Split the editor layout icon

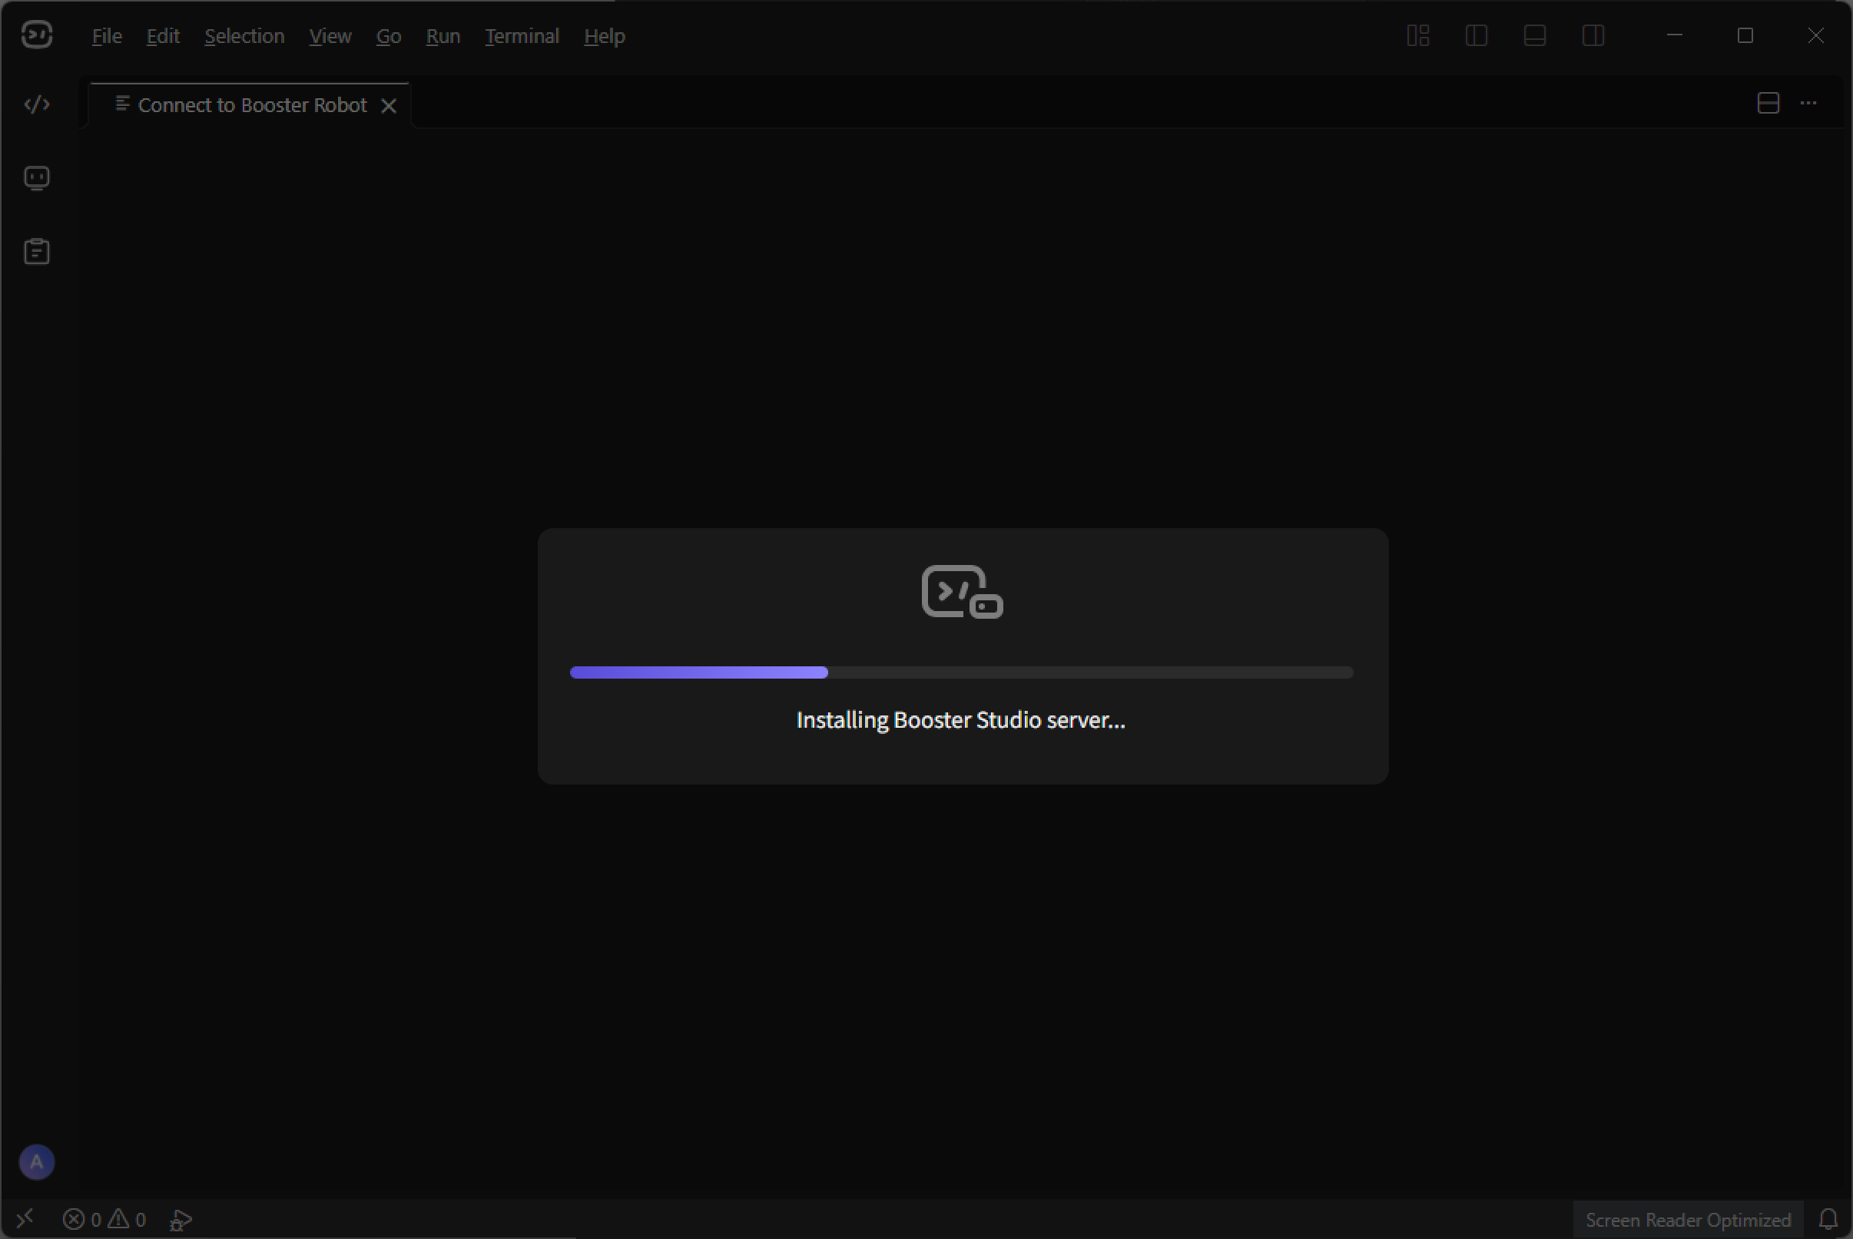click(x=1768, y=104)
